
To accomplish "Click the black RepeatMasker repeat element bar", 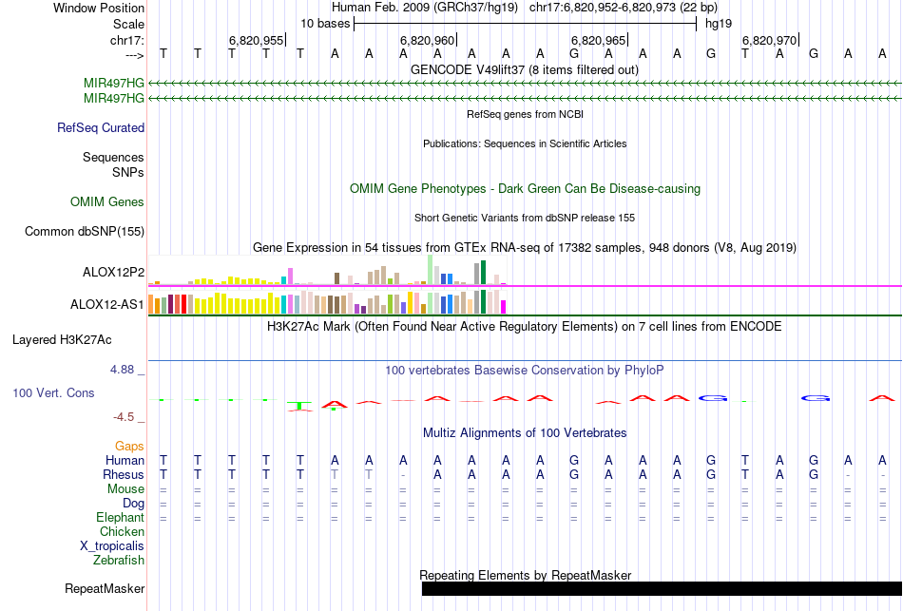I will click(663, 588).
